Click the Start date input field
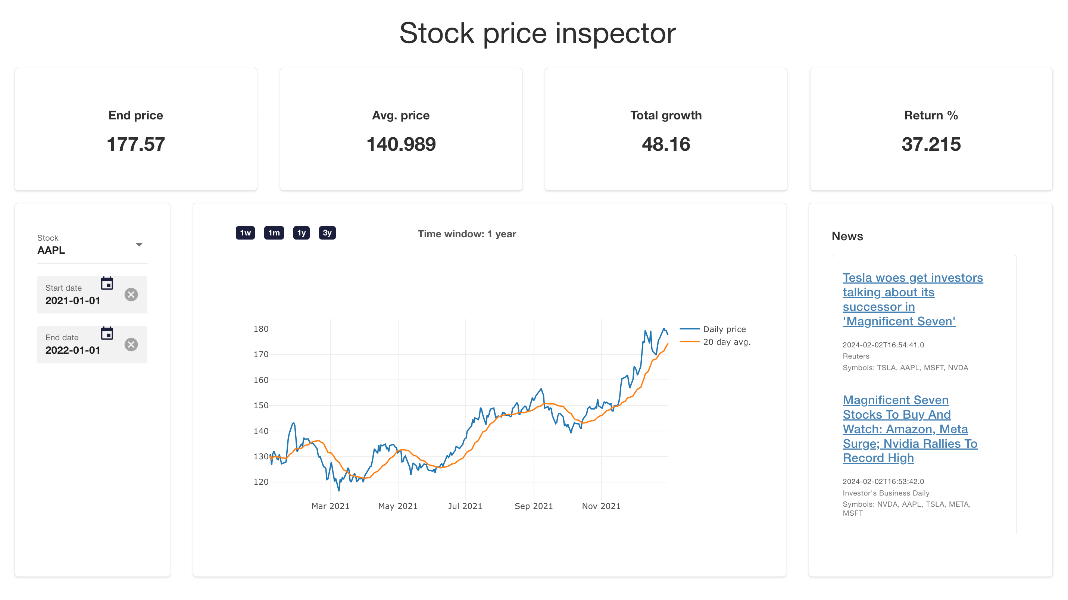Image resolution: width=1068 pixels, height=600 pixels. point(72,301)
